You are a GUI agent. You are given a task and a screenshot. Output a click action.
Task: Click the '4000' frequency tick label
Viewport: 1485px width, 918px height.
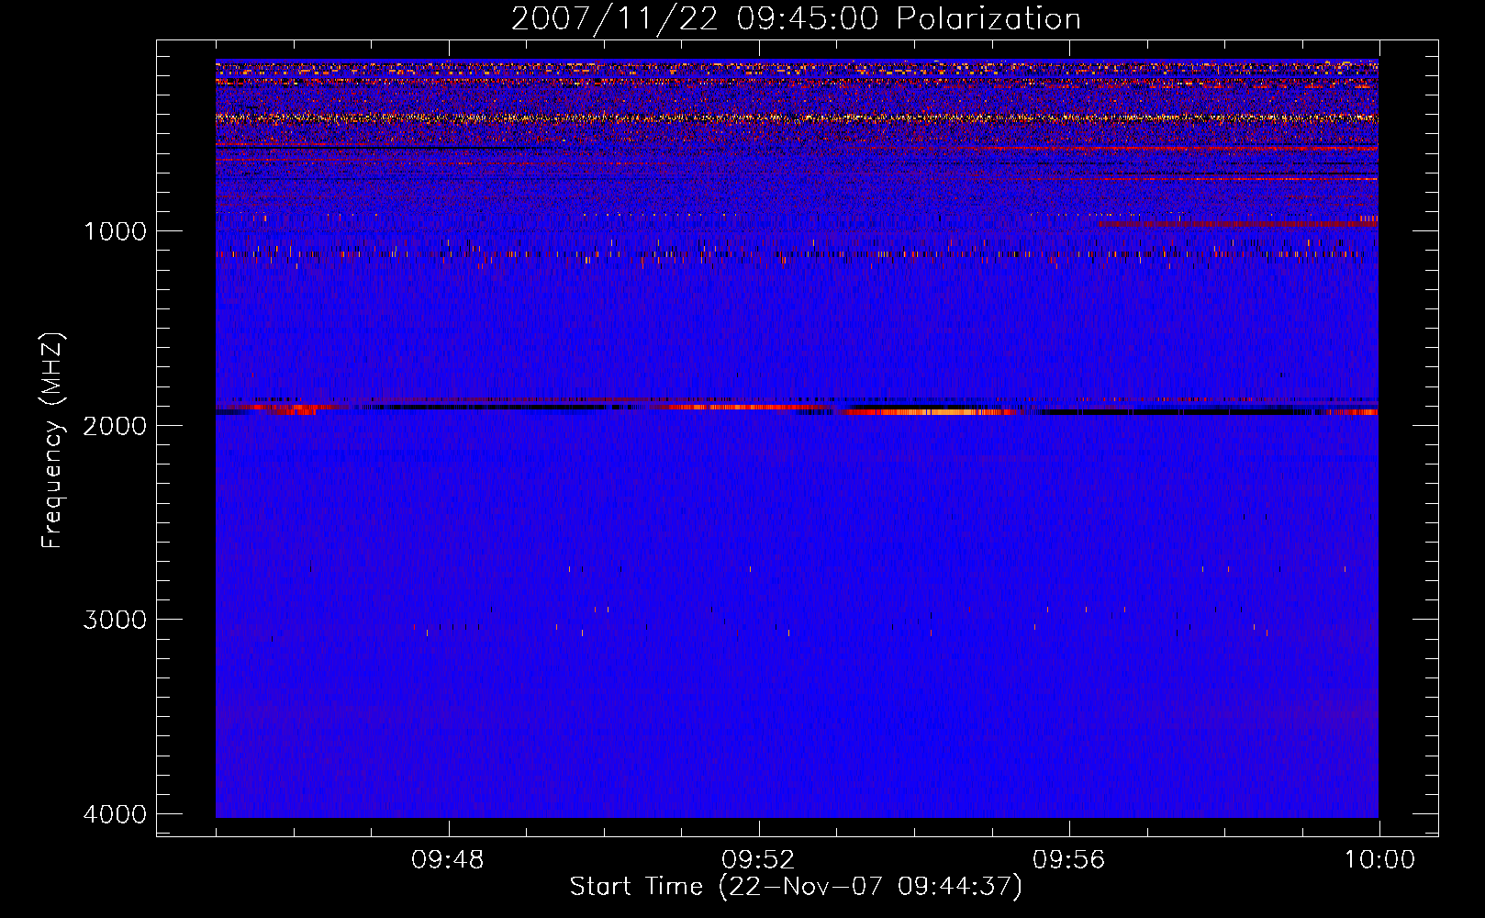pos(115,813)
